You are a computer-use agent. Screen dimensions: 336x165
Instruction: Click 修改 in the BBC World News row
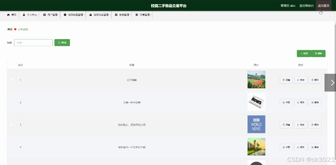pos(301,125)
